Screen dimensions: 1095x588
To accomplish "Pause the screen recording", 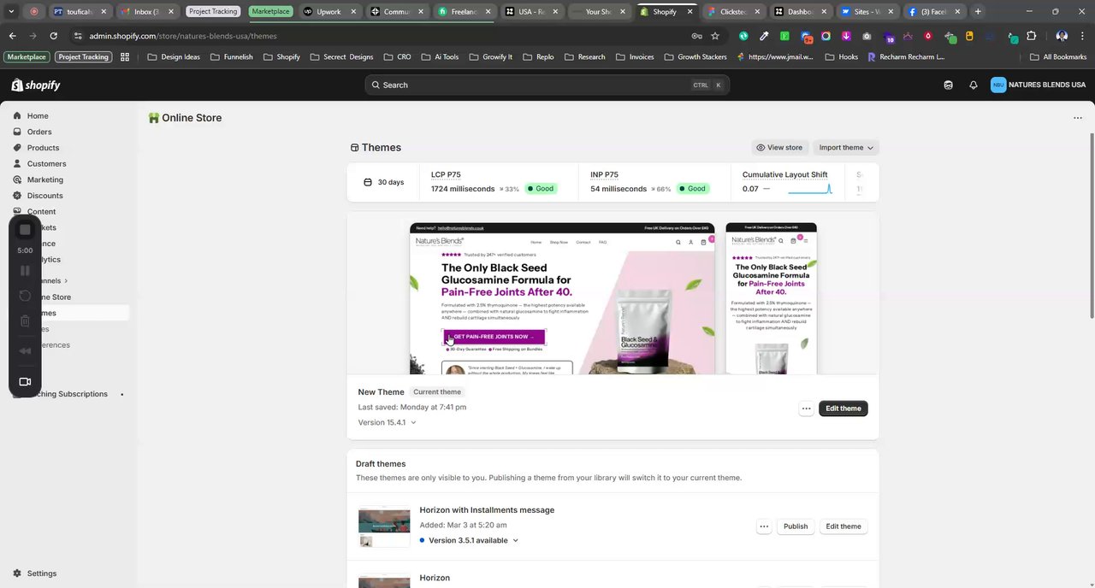I will tap(25, 271).
